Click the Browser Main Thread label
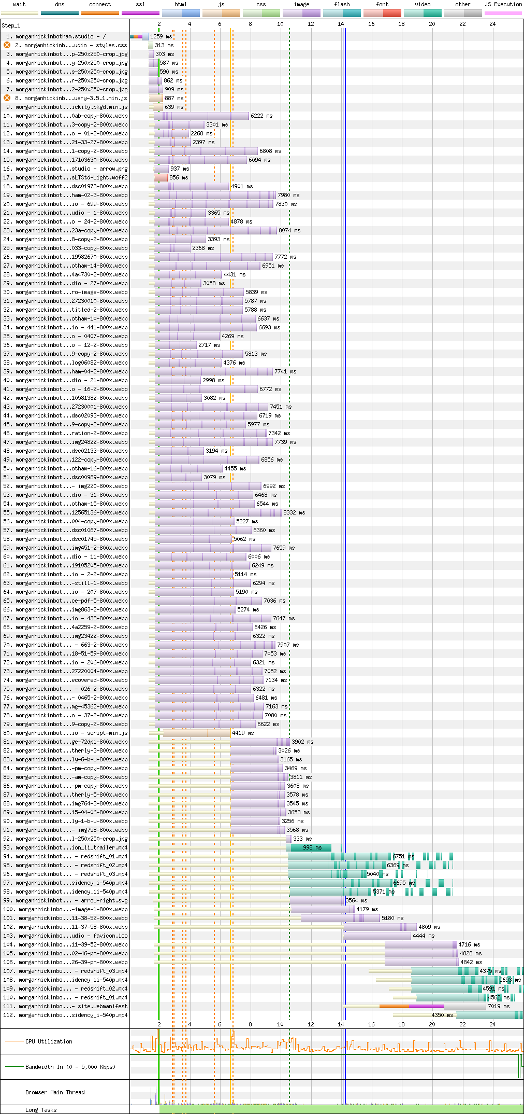524x1114 pixels. coord(55,1092)
